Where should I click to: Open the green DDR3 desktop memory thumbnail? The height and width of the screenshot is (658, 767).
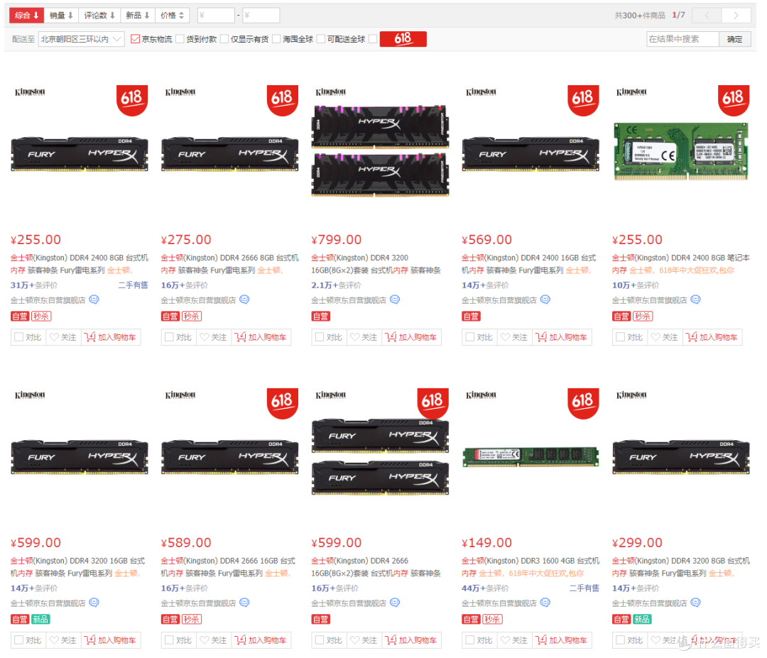[x=531, y=456]
